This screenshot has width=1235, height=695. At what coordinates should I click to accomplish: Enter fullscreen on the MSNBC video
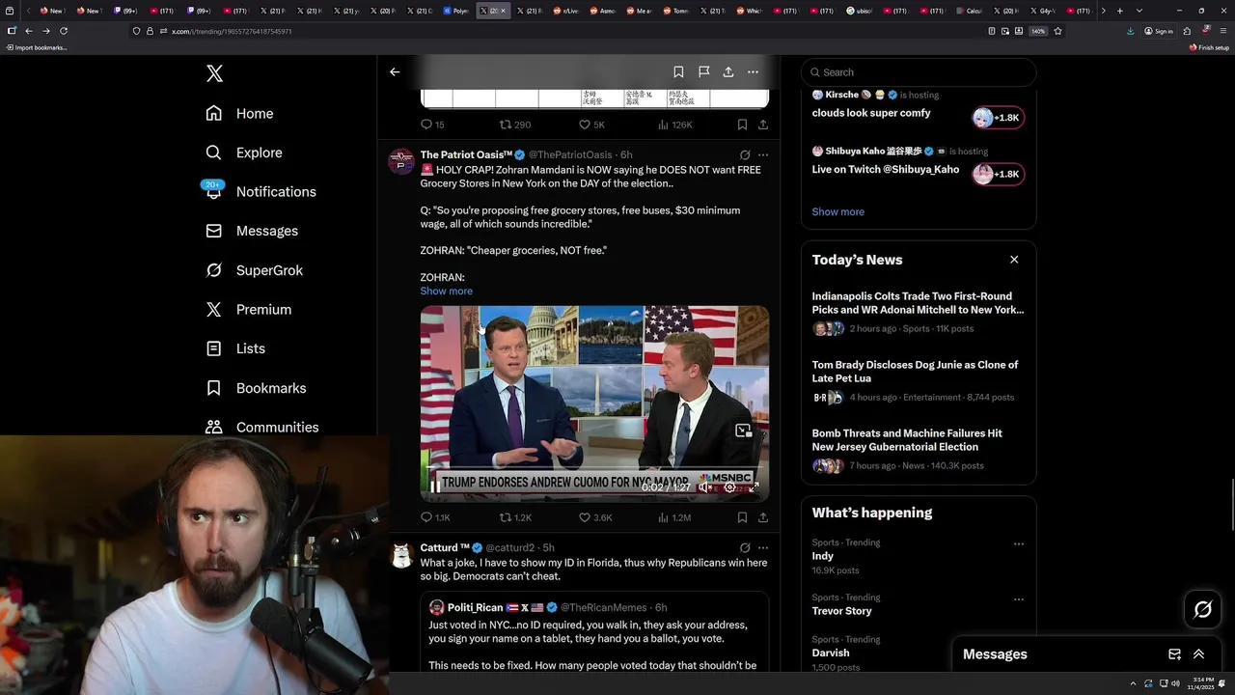tap(754, 487)
